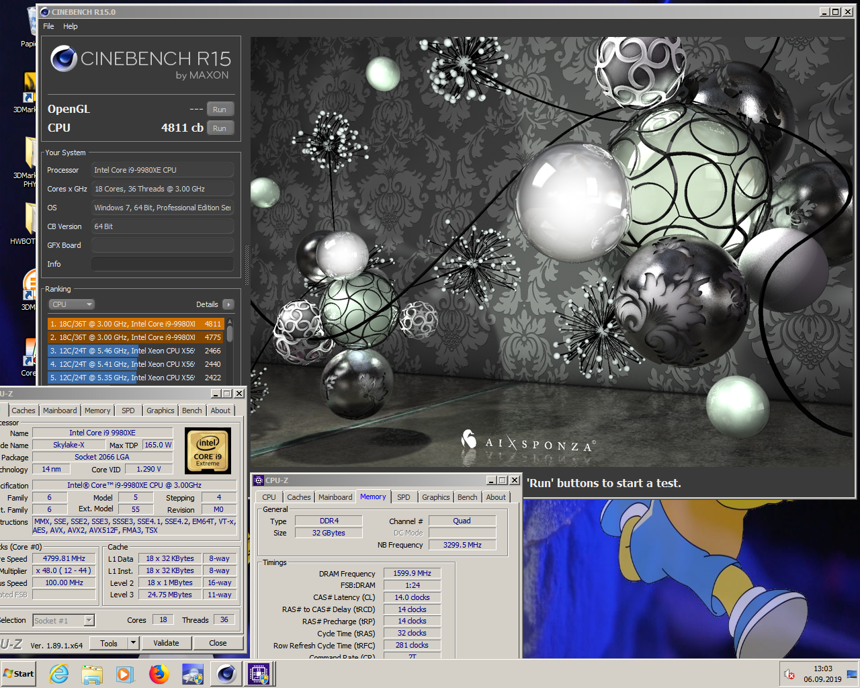Viewport: 860px width, 688px height.
Task: Launch Windows Media Player from taskbar
Action: tap(125, 674)
